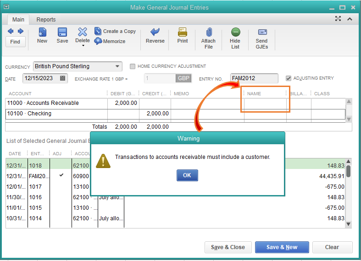
Task: Click the NAME column header
Action: click(x=254, y=94)
